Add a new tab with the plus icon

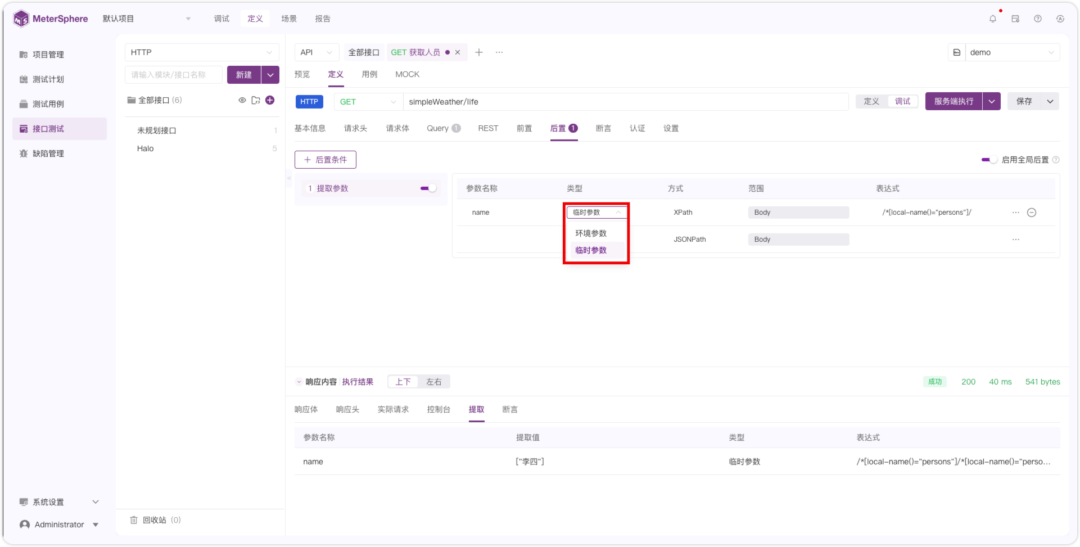(x=479, y=52)
